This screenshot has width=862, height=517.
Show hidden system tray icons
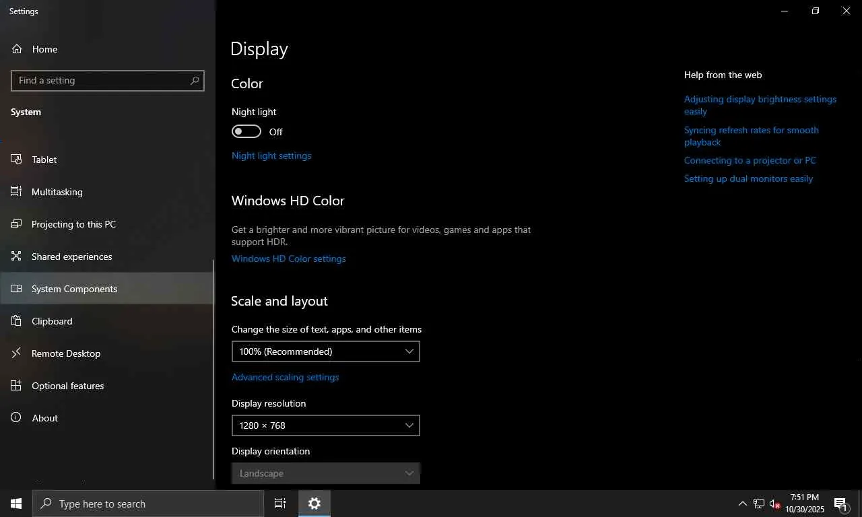(743, 504)
